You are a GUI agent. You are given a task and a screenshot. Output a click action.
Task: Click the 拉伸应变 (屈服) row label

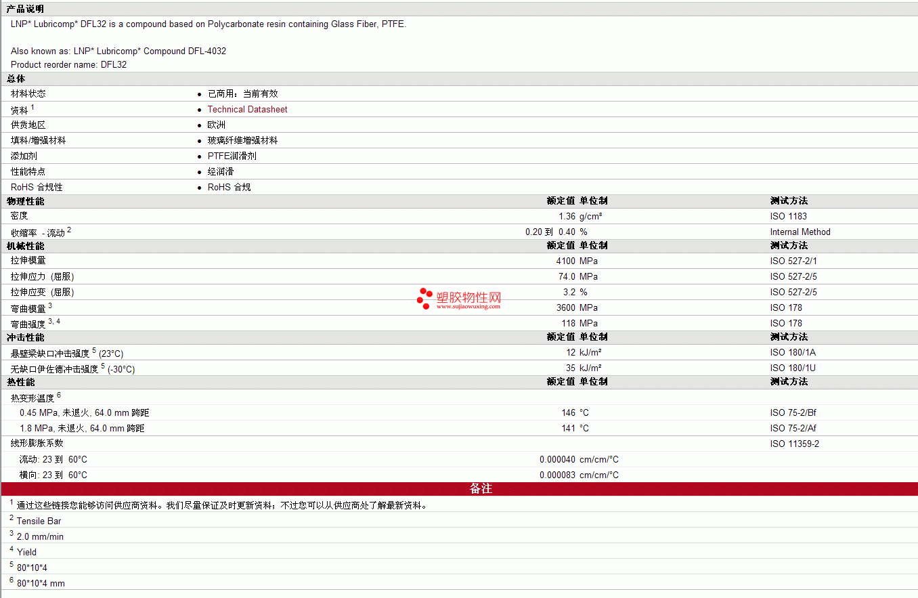click(x=43, y=292)
